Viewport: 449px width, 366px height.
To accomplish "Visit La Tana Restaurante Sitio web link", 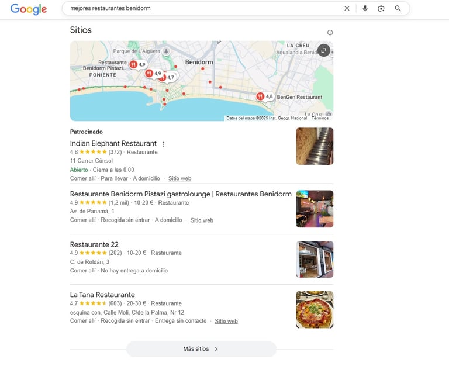I will (226, 321).
